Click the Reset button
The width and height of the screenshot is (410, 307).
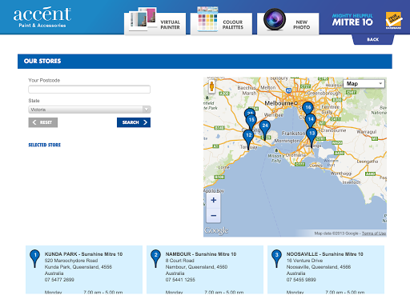[43, 122]
